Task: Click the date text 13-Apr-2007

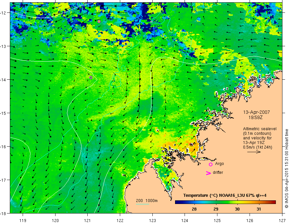Action: click(256, 112)
